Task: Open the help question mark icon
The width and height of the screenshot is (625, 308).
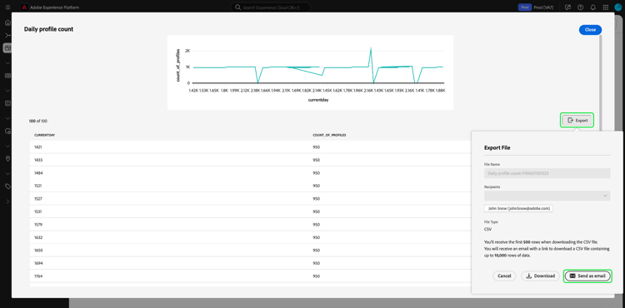Action: point(580,7)
